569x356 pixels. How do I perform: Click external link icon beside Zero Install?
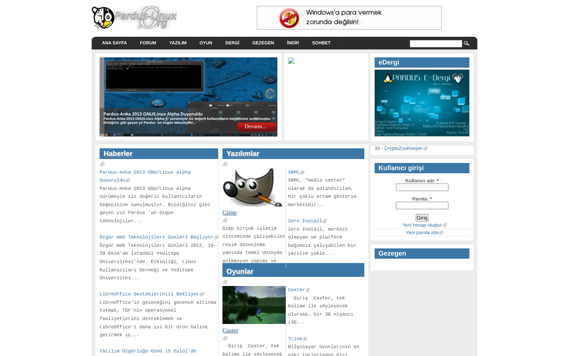click(325, 221)
